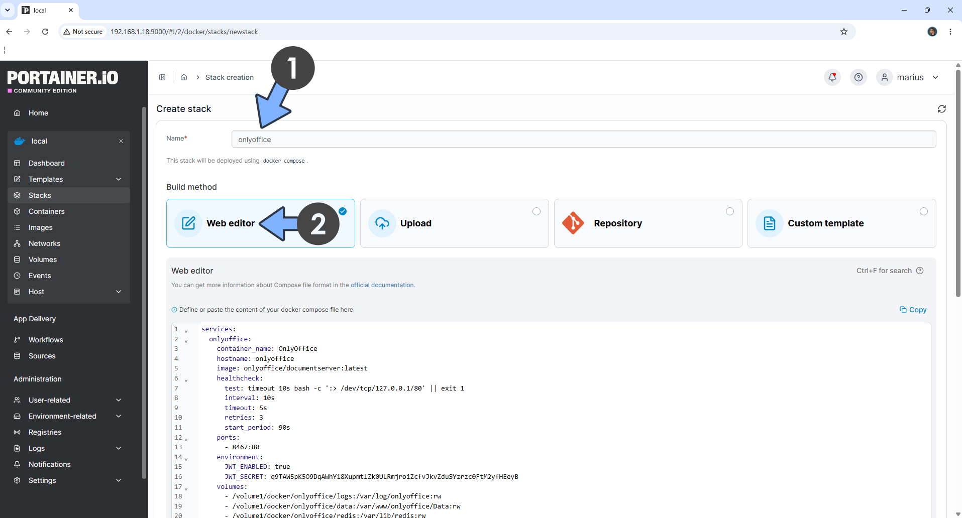Click the help question mark icon
Image resolution: width=962 pixels, height=518 pixels.
[859, 77]
